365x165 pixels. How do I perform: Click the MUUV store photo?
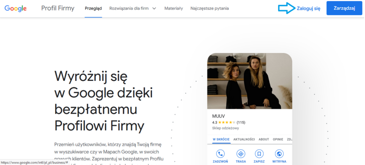pos(250,81)
